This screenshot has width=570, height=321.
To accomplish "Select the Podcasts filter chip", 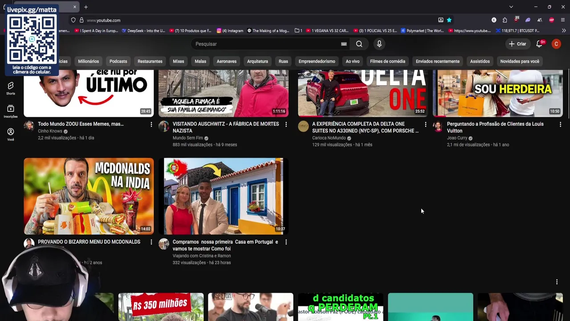I will pyautogui.click(x=118, y=61).
